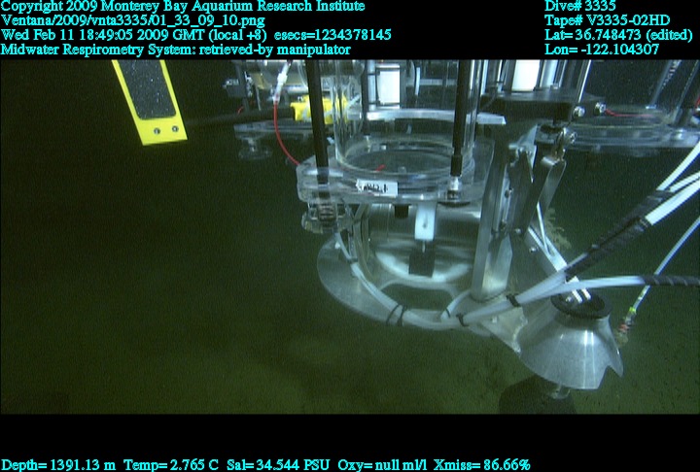
Task: Click timestamp "Wed Feb 11 18:49:05 2009 GMT"
Action: pos(103,35)
